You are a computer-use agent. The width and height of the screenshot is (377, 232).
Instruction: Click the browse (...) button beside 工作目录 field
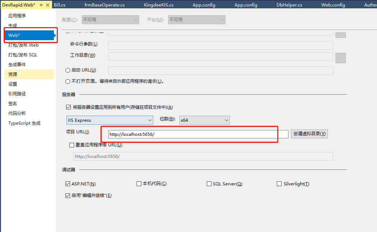coord(340,57)
